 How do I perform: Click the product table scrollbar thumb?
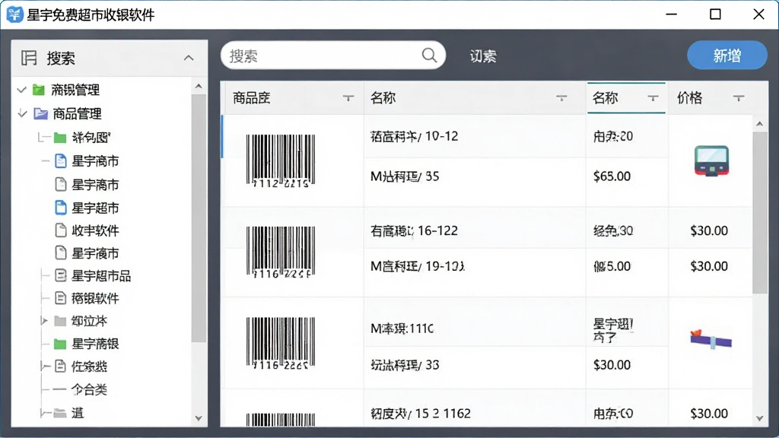click(x=760, y=213)
